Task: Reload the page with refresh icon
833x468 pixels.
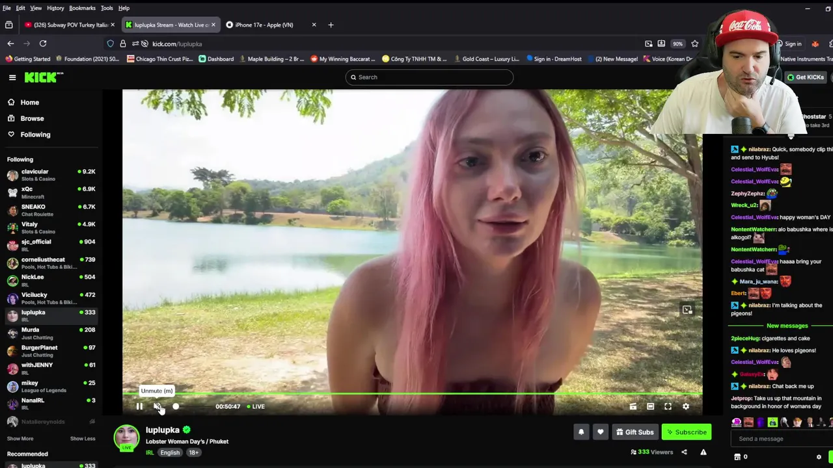Action: 43,44
